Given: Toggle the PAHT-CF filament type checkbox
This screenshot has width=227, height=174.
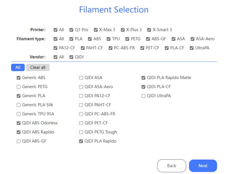Looking at the screenshot, I should 83,48.
